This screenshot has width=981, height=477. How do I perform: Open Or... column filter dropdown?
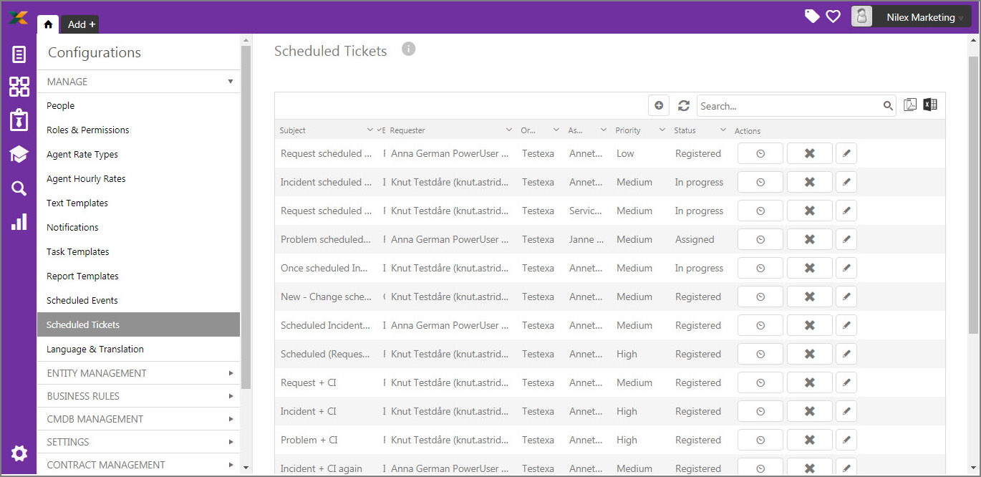[556, 130]
